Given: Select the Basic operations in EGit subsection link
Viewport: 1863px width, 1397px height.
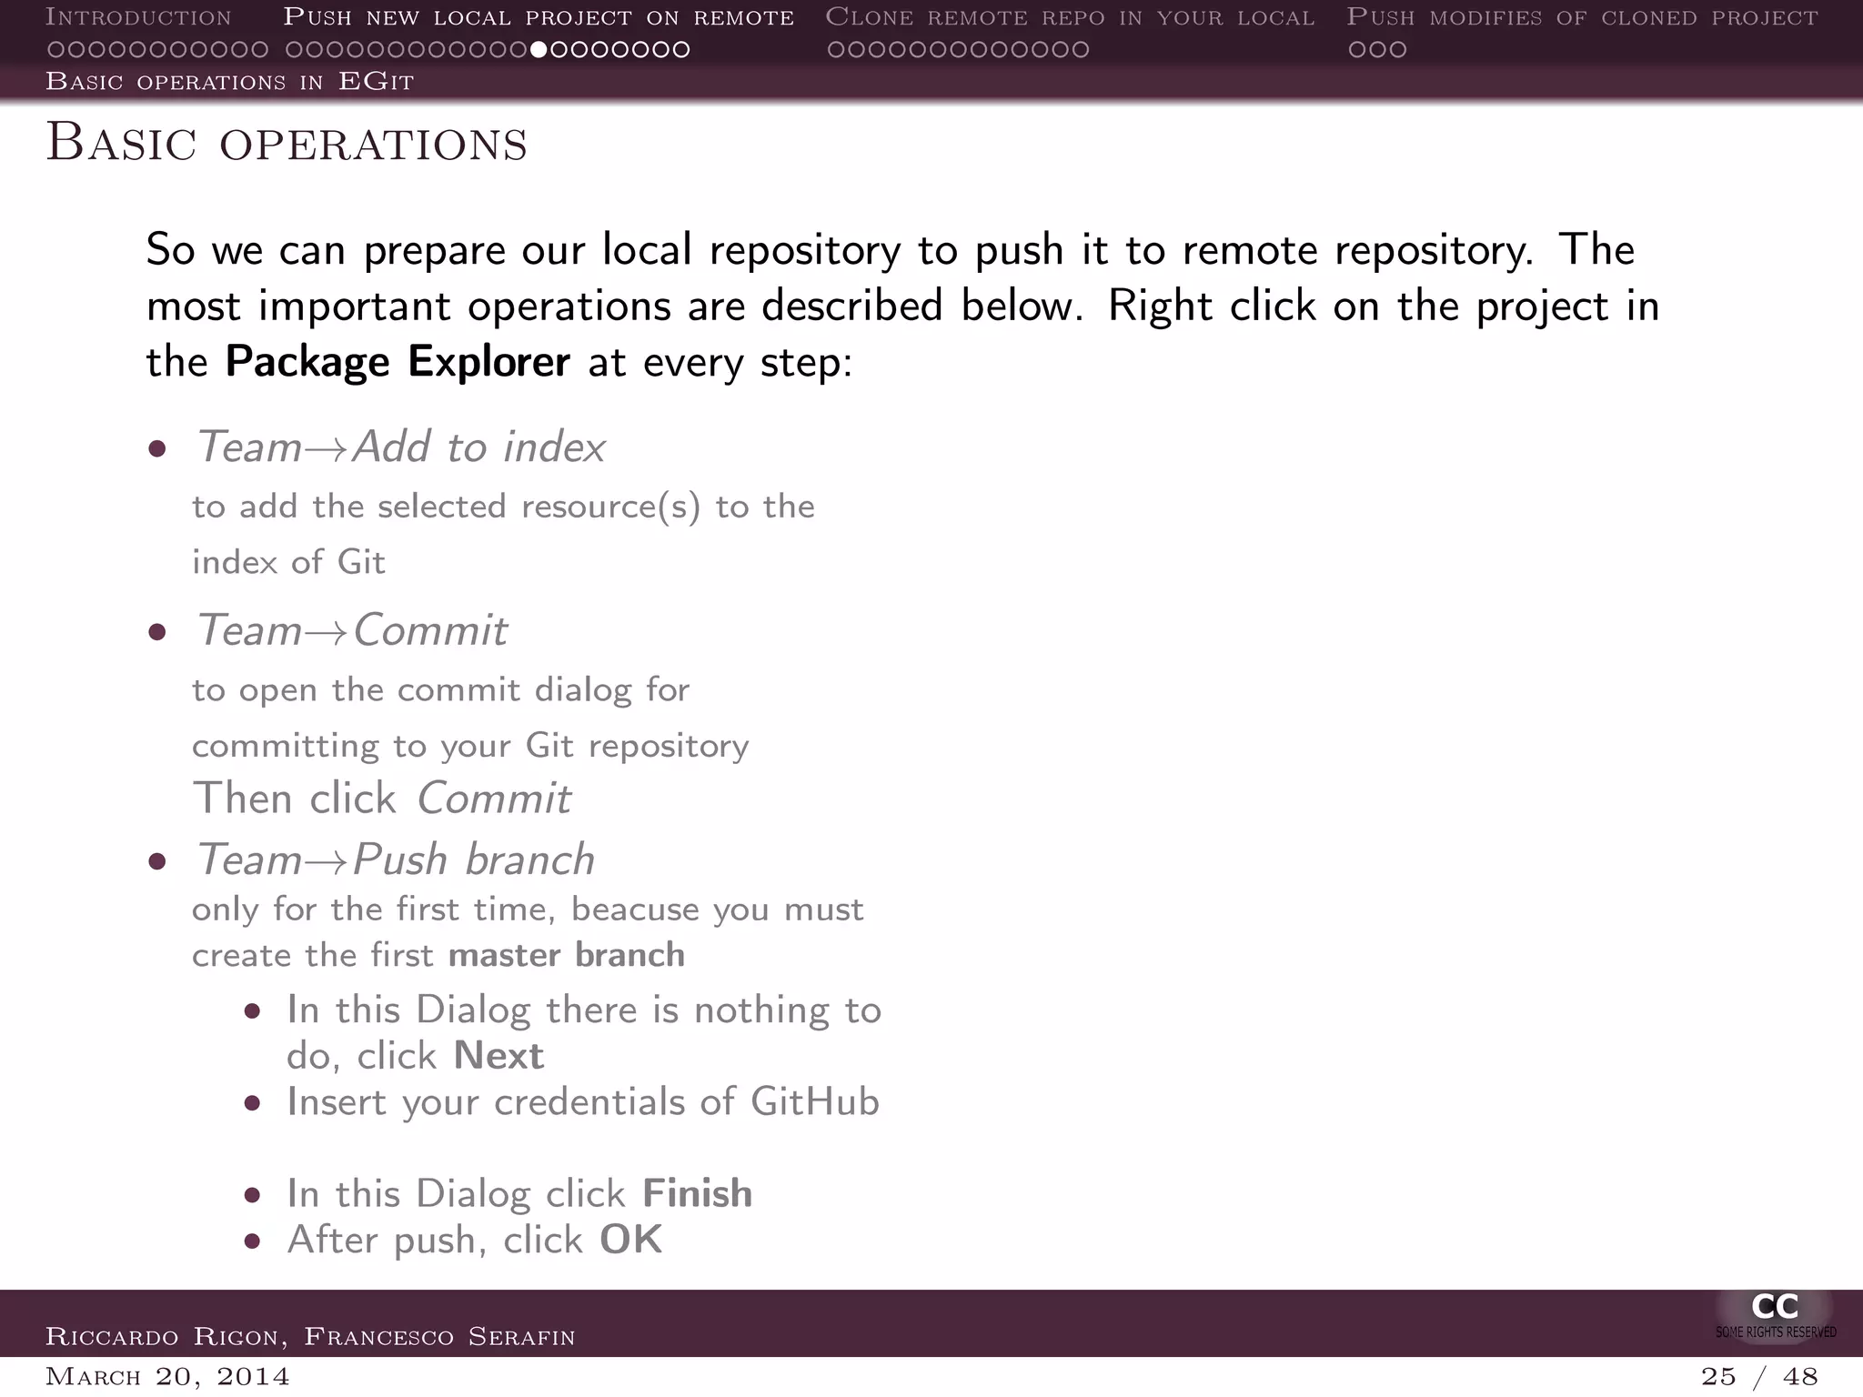Looking at the screenshot, I should 230,82.
